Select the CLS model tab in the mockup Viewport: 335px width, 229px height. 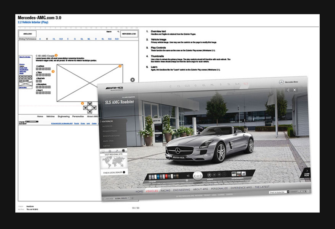pyautogui.click(x=187, y=86)
